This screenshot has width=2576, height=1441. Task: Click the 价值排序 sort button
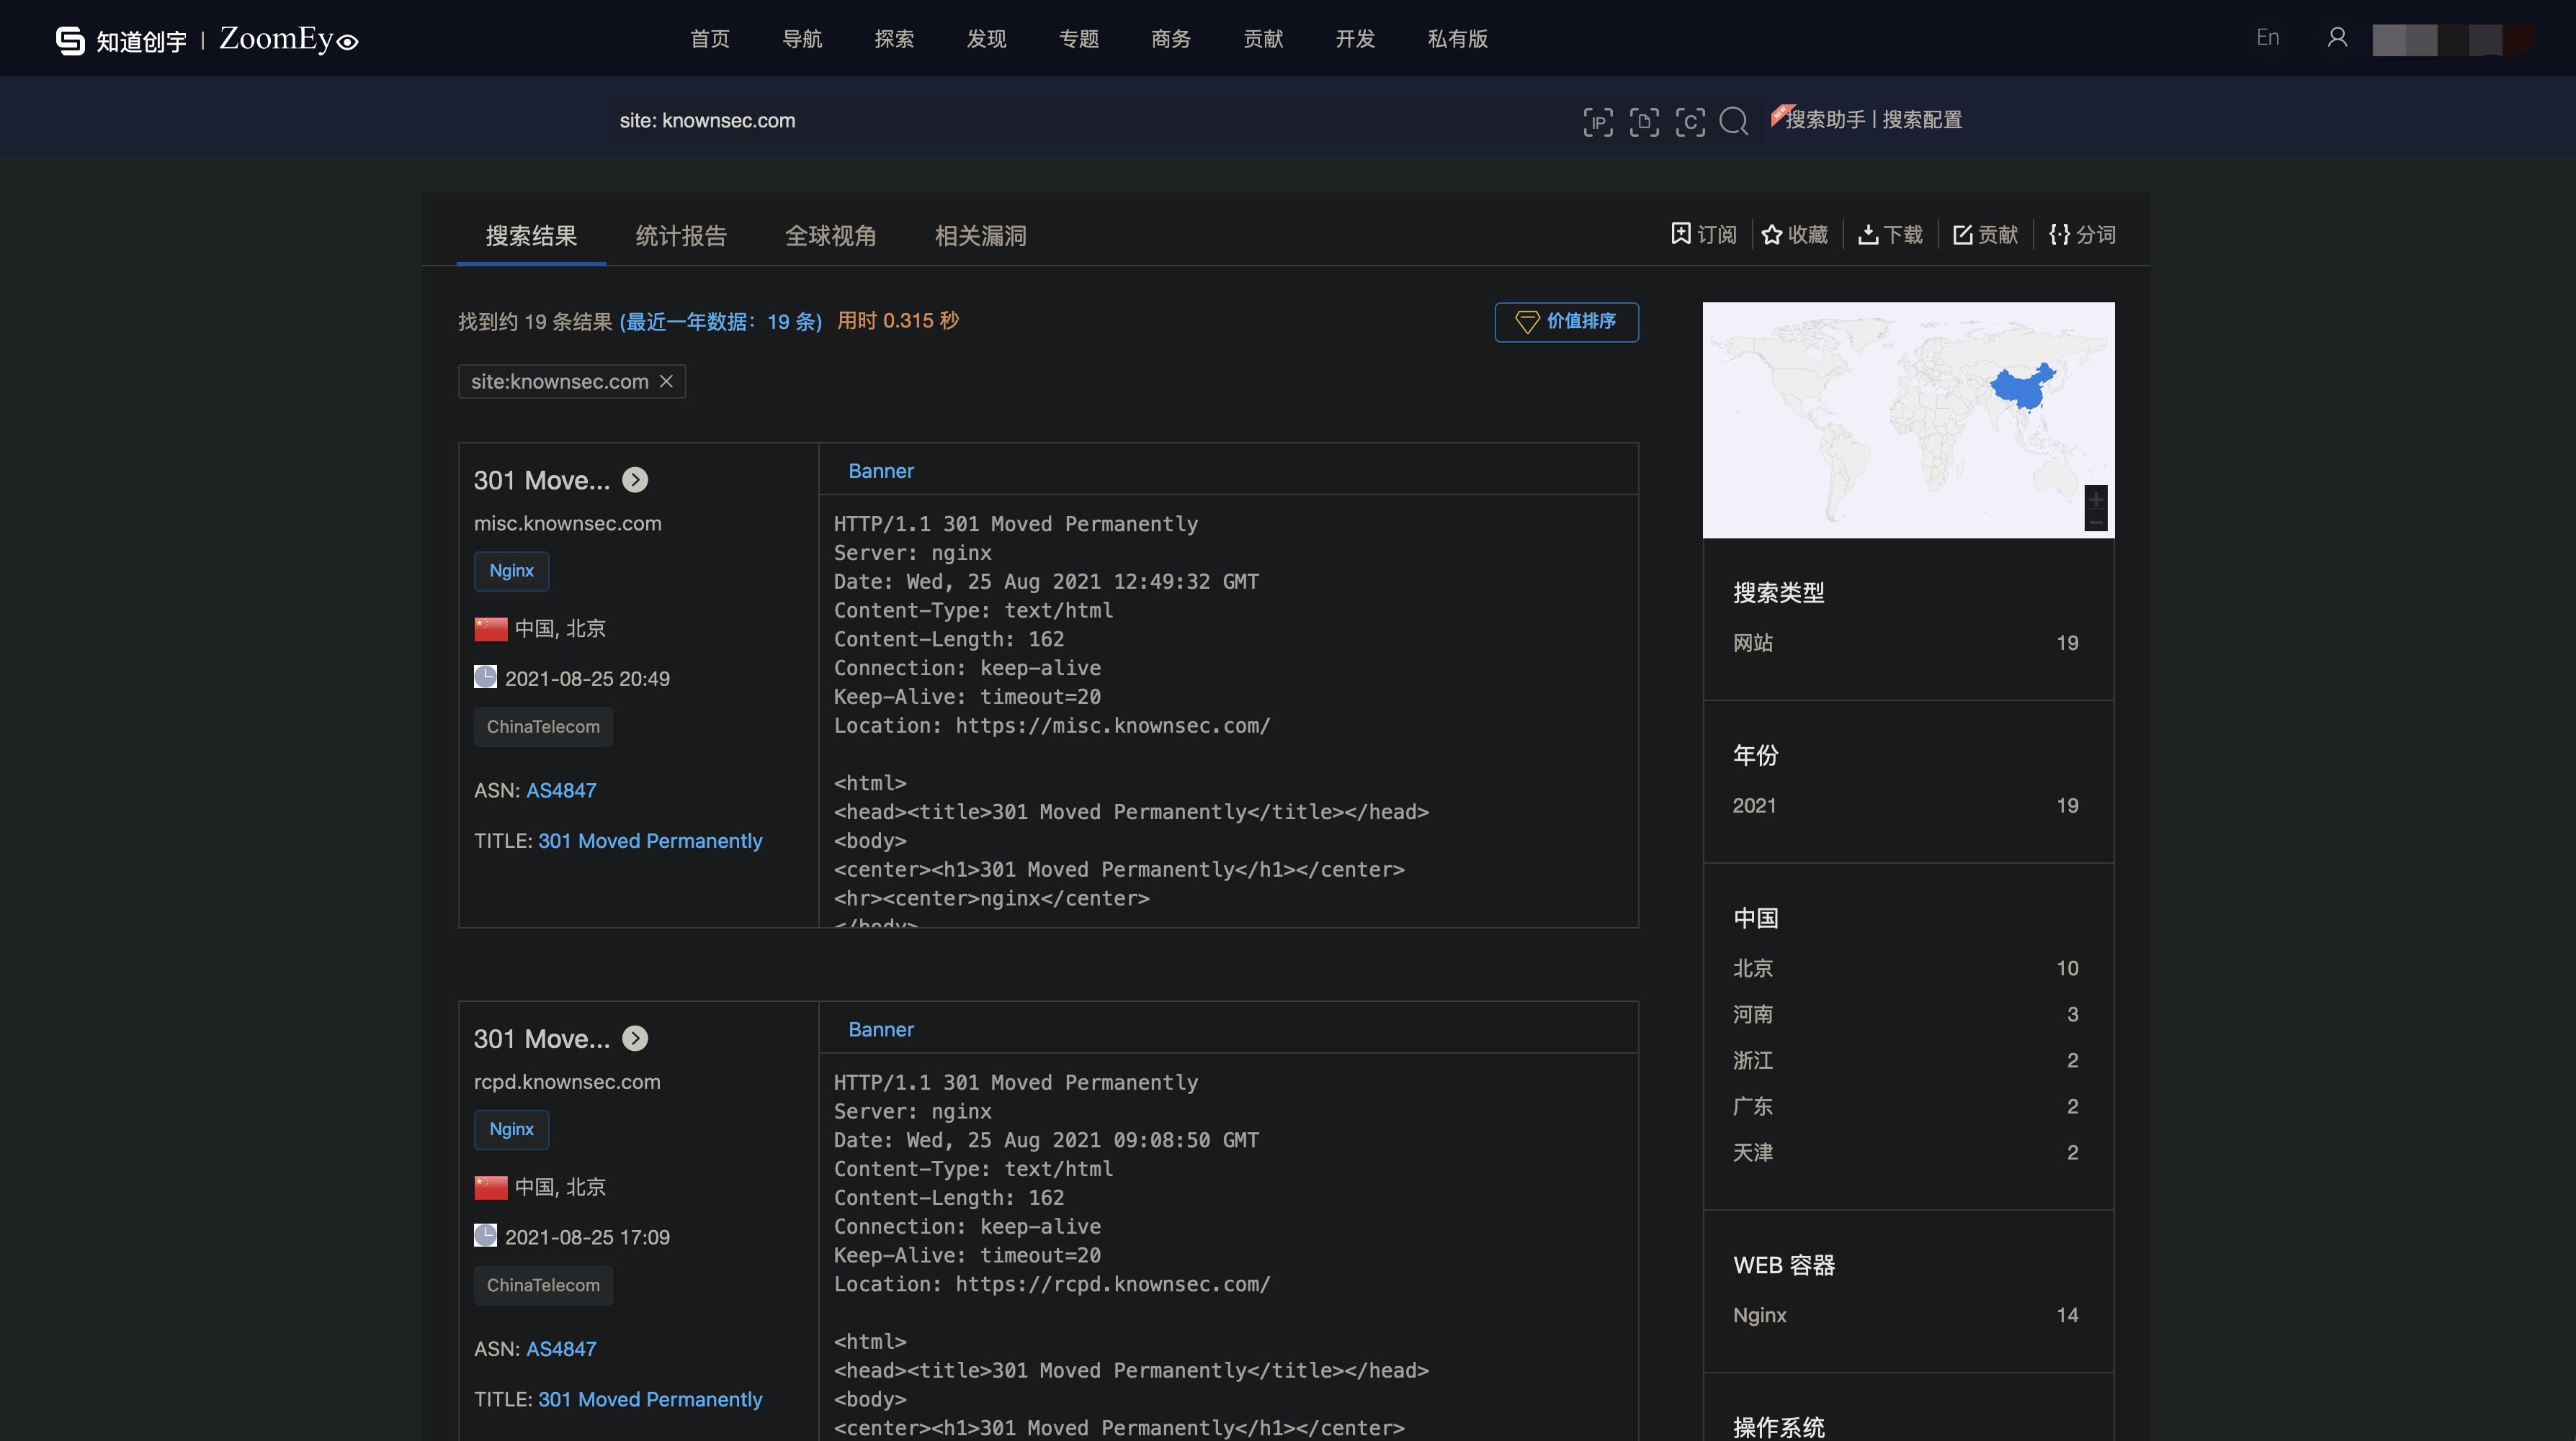(1566, 322)
